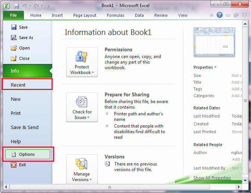Open the Undo history dropdown arrow
251x193 pixels.
30,6
